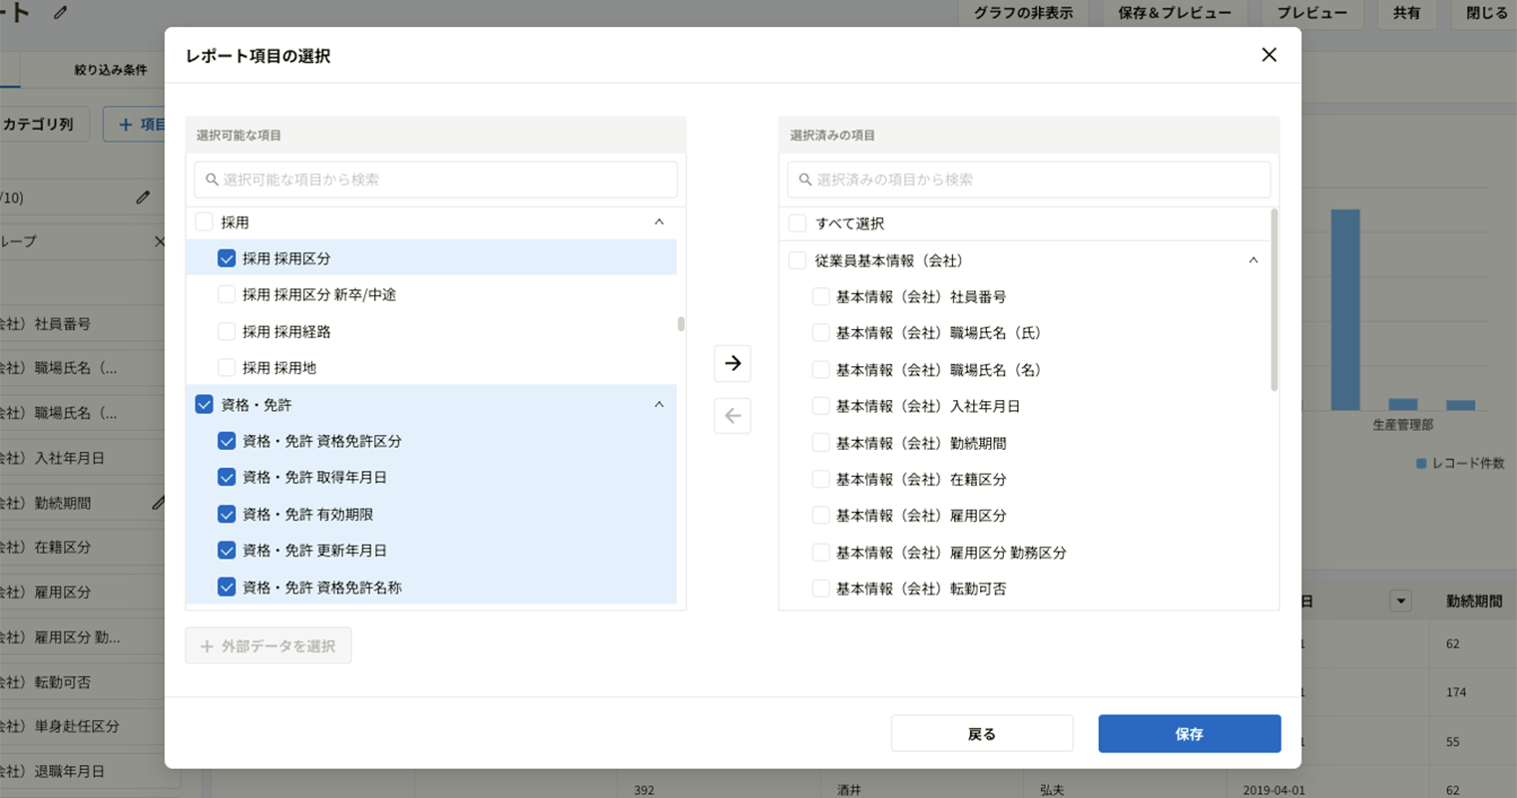Uncheck 資格・免許 更新年月日
The width and height of the screenshot is (1517, 798).
(x=227, y=550)
